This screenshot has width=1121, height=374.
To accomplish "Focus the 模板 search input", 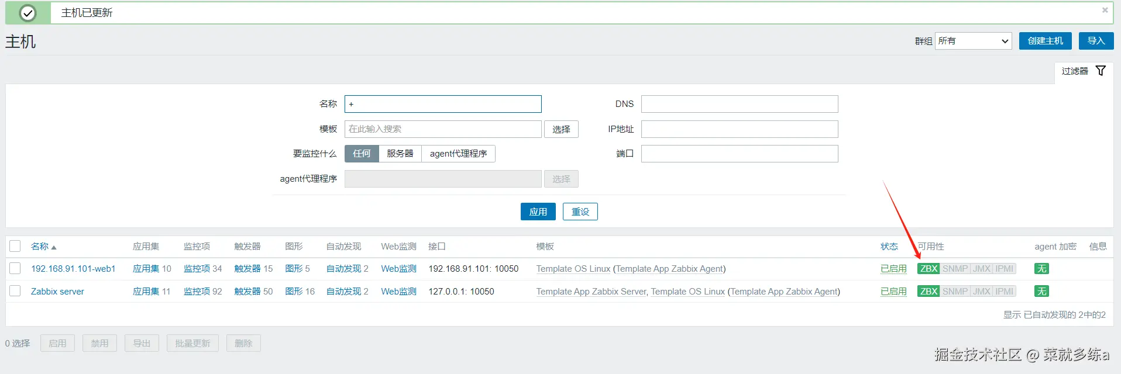I will tap(443, 129).
